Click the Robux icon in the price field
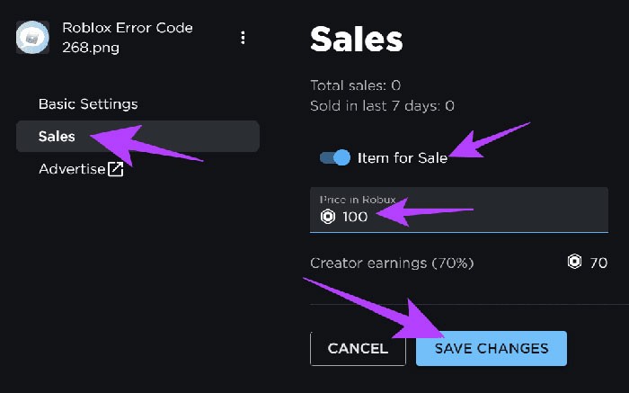This screenshot has width=629, height=393. (x=328, y=217)
